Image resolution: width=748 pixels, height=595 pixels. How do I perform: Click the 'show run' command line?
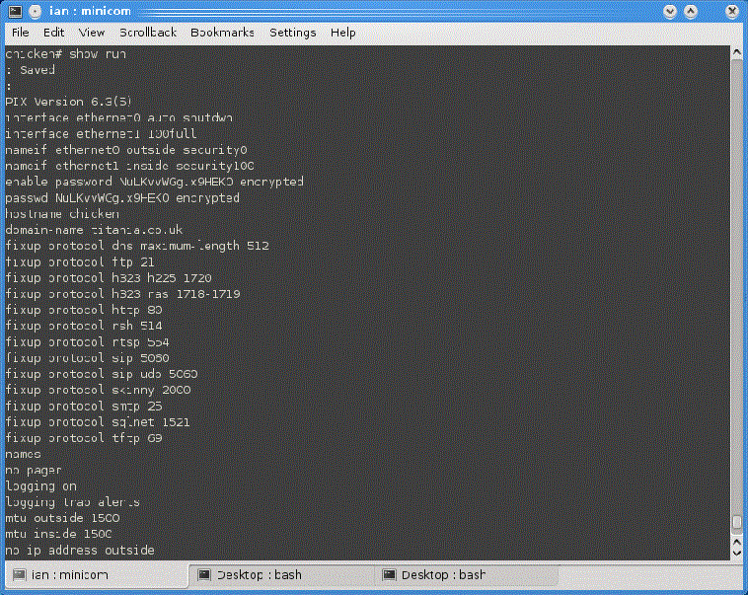pyautogui.click(x=66, y=54)
